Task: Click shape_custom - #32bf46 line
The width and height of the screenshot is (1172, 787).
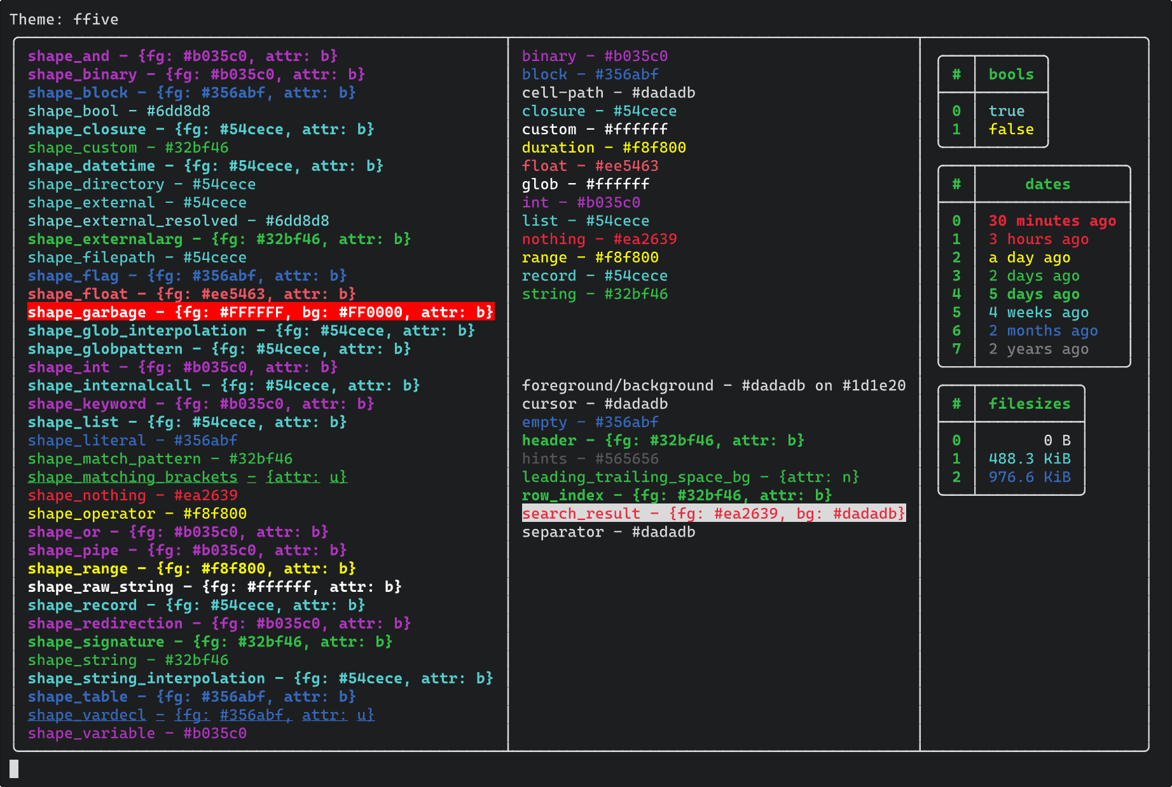Action: pyautogui.click(x=128, y=147)
